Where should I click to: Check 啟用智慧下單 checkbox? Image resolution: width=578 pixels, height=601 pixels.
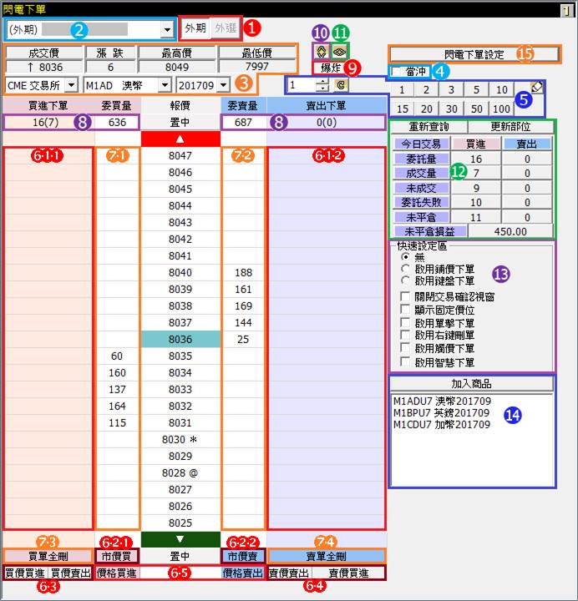(405, 361)
